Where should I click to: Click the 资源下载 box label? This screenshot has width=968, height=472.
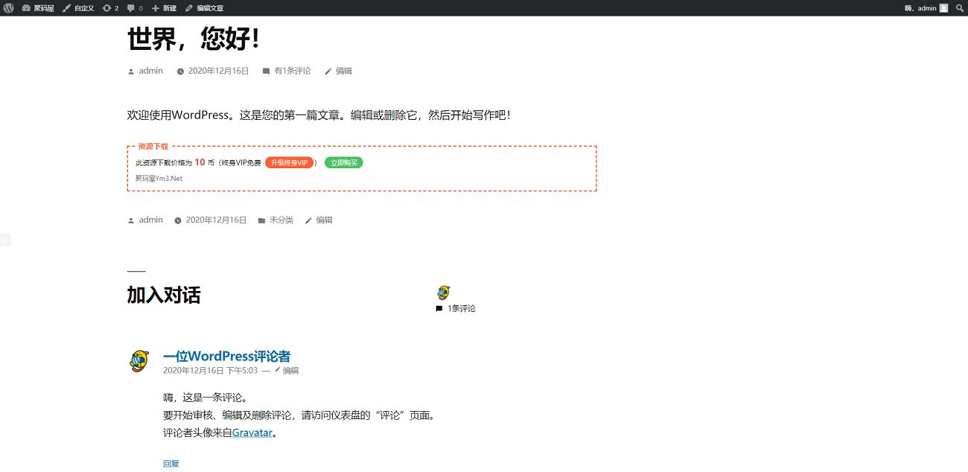point(153,147)
